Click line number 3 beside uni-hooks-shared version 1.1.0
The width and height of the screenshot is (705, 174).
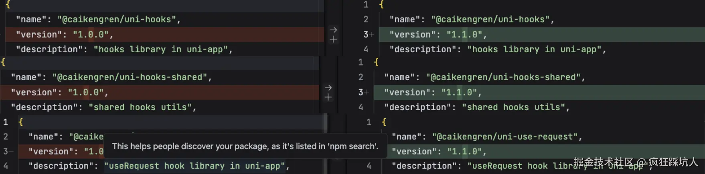(361, 92)
